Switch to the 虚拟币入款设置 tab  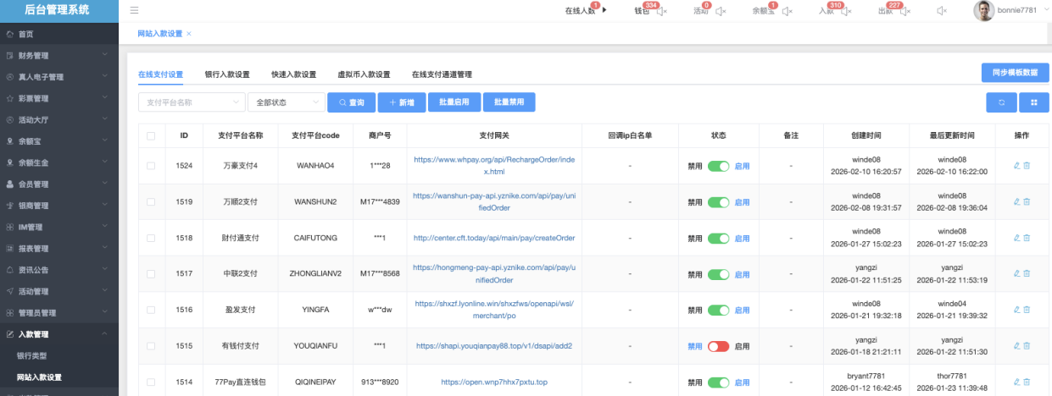tap(364, 74)
